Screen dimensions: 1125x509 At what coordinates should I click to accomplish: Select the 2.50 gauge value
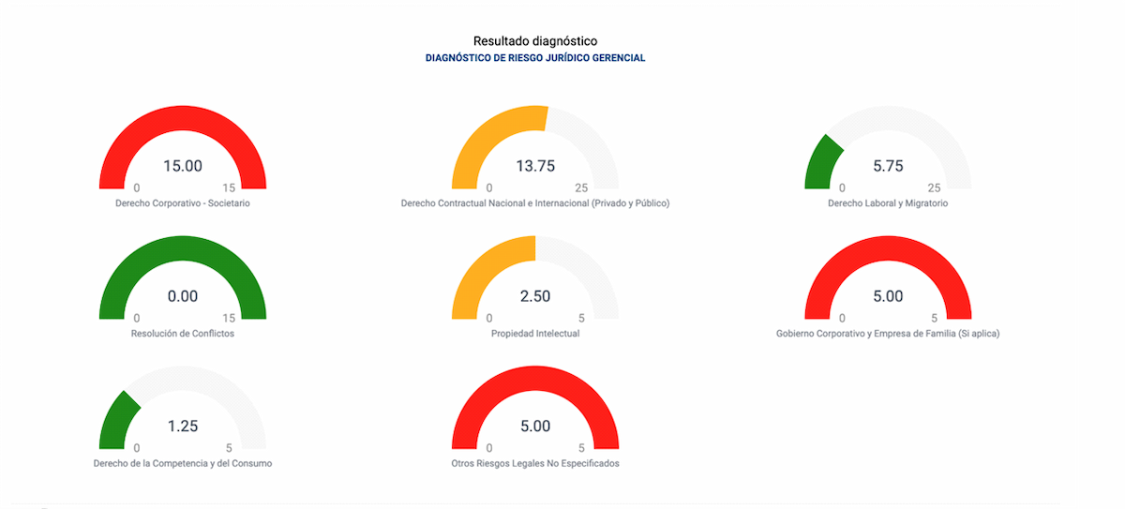pos(535,296)
